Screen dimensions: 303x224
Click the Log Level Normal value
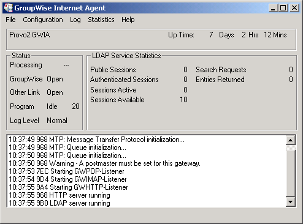[57, 121]
